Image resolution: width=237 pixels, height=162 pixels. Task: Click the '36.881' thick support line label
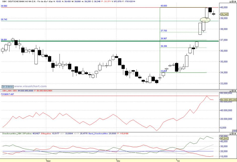pyautogui.click(x=4, y=40)
